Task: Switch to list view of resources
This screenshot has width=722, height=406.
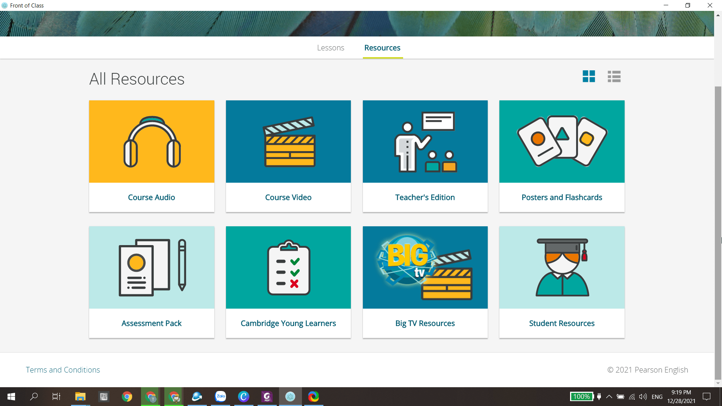Action: click(x=614, y=76)
